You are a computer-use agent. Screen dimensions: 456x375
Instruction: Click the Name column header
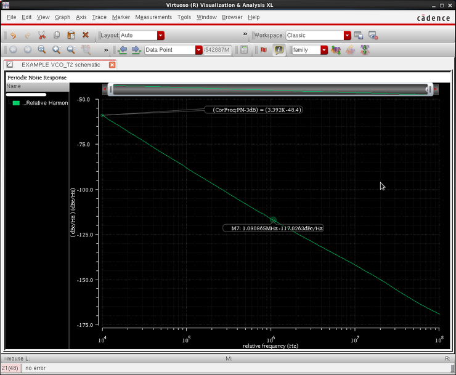38,86
